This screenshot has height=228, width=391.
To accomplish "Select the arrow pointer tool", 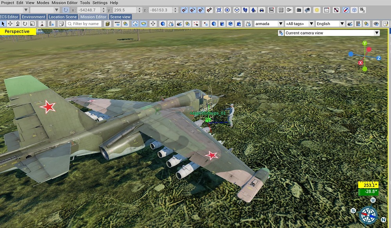I will tap(3, 24).
